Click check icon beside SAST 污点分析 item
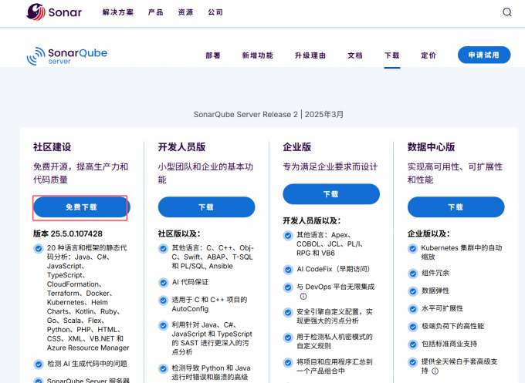Image resolution: width=525 pixels, height=383 pixels. pyautogui.click(x=163, y=325)
